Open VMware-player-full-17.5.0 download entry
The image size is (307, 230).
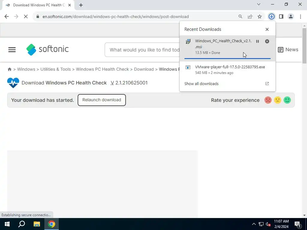[x=228, y=70]
